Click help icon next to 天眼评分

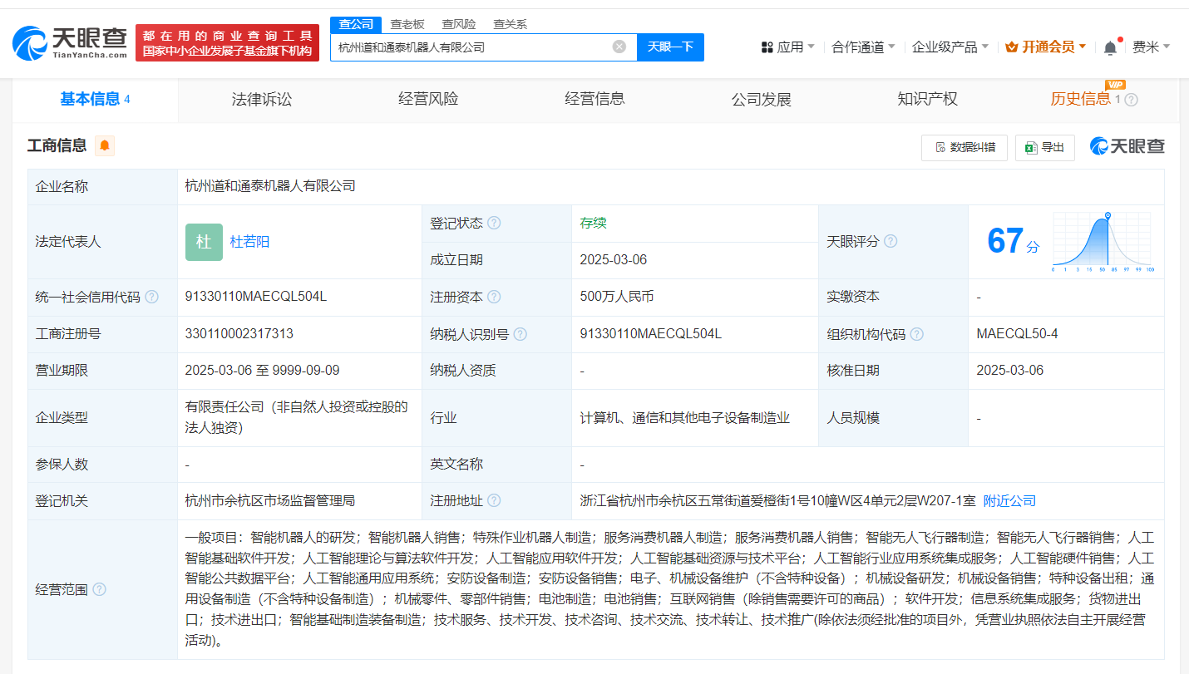coord(891,241)
